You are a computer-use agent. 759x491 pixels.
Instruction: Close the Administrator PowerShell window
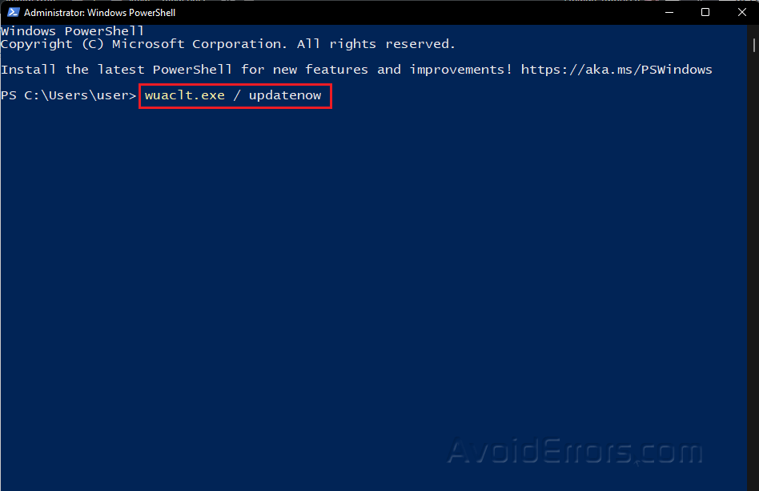click(741, 13)
